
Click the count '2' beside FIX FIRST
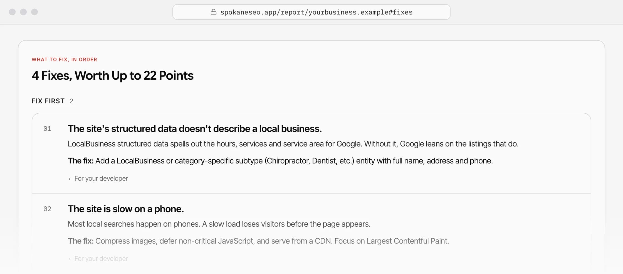coord(71,101)
